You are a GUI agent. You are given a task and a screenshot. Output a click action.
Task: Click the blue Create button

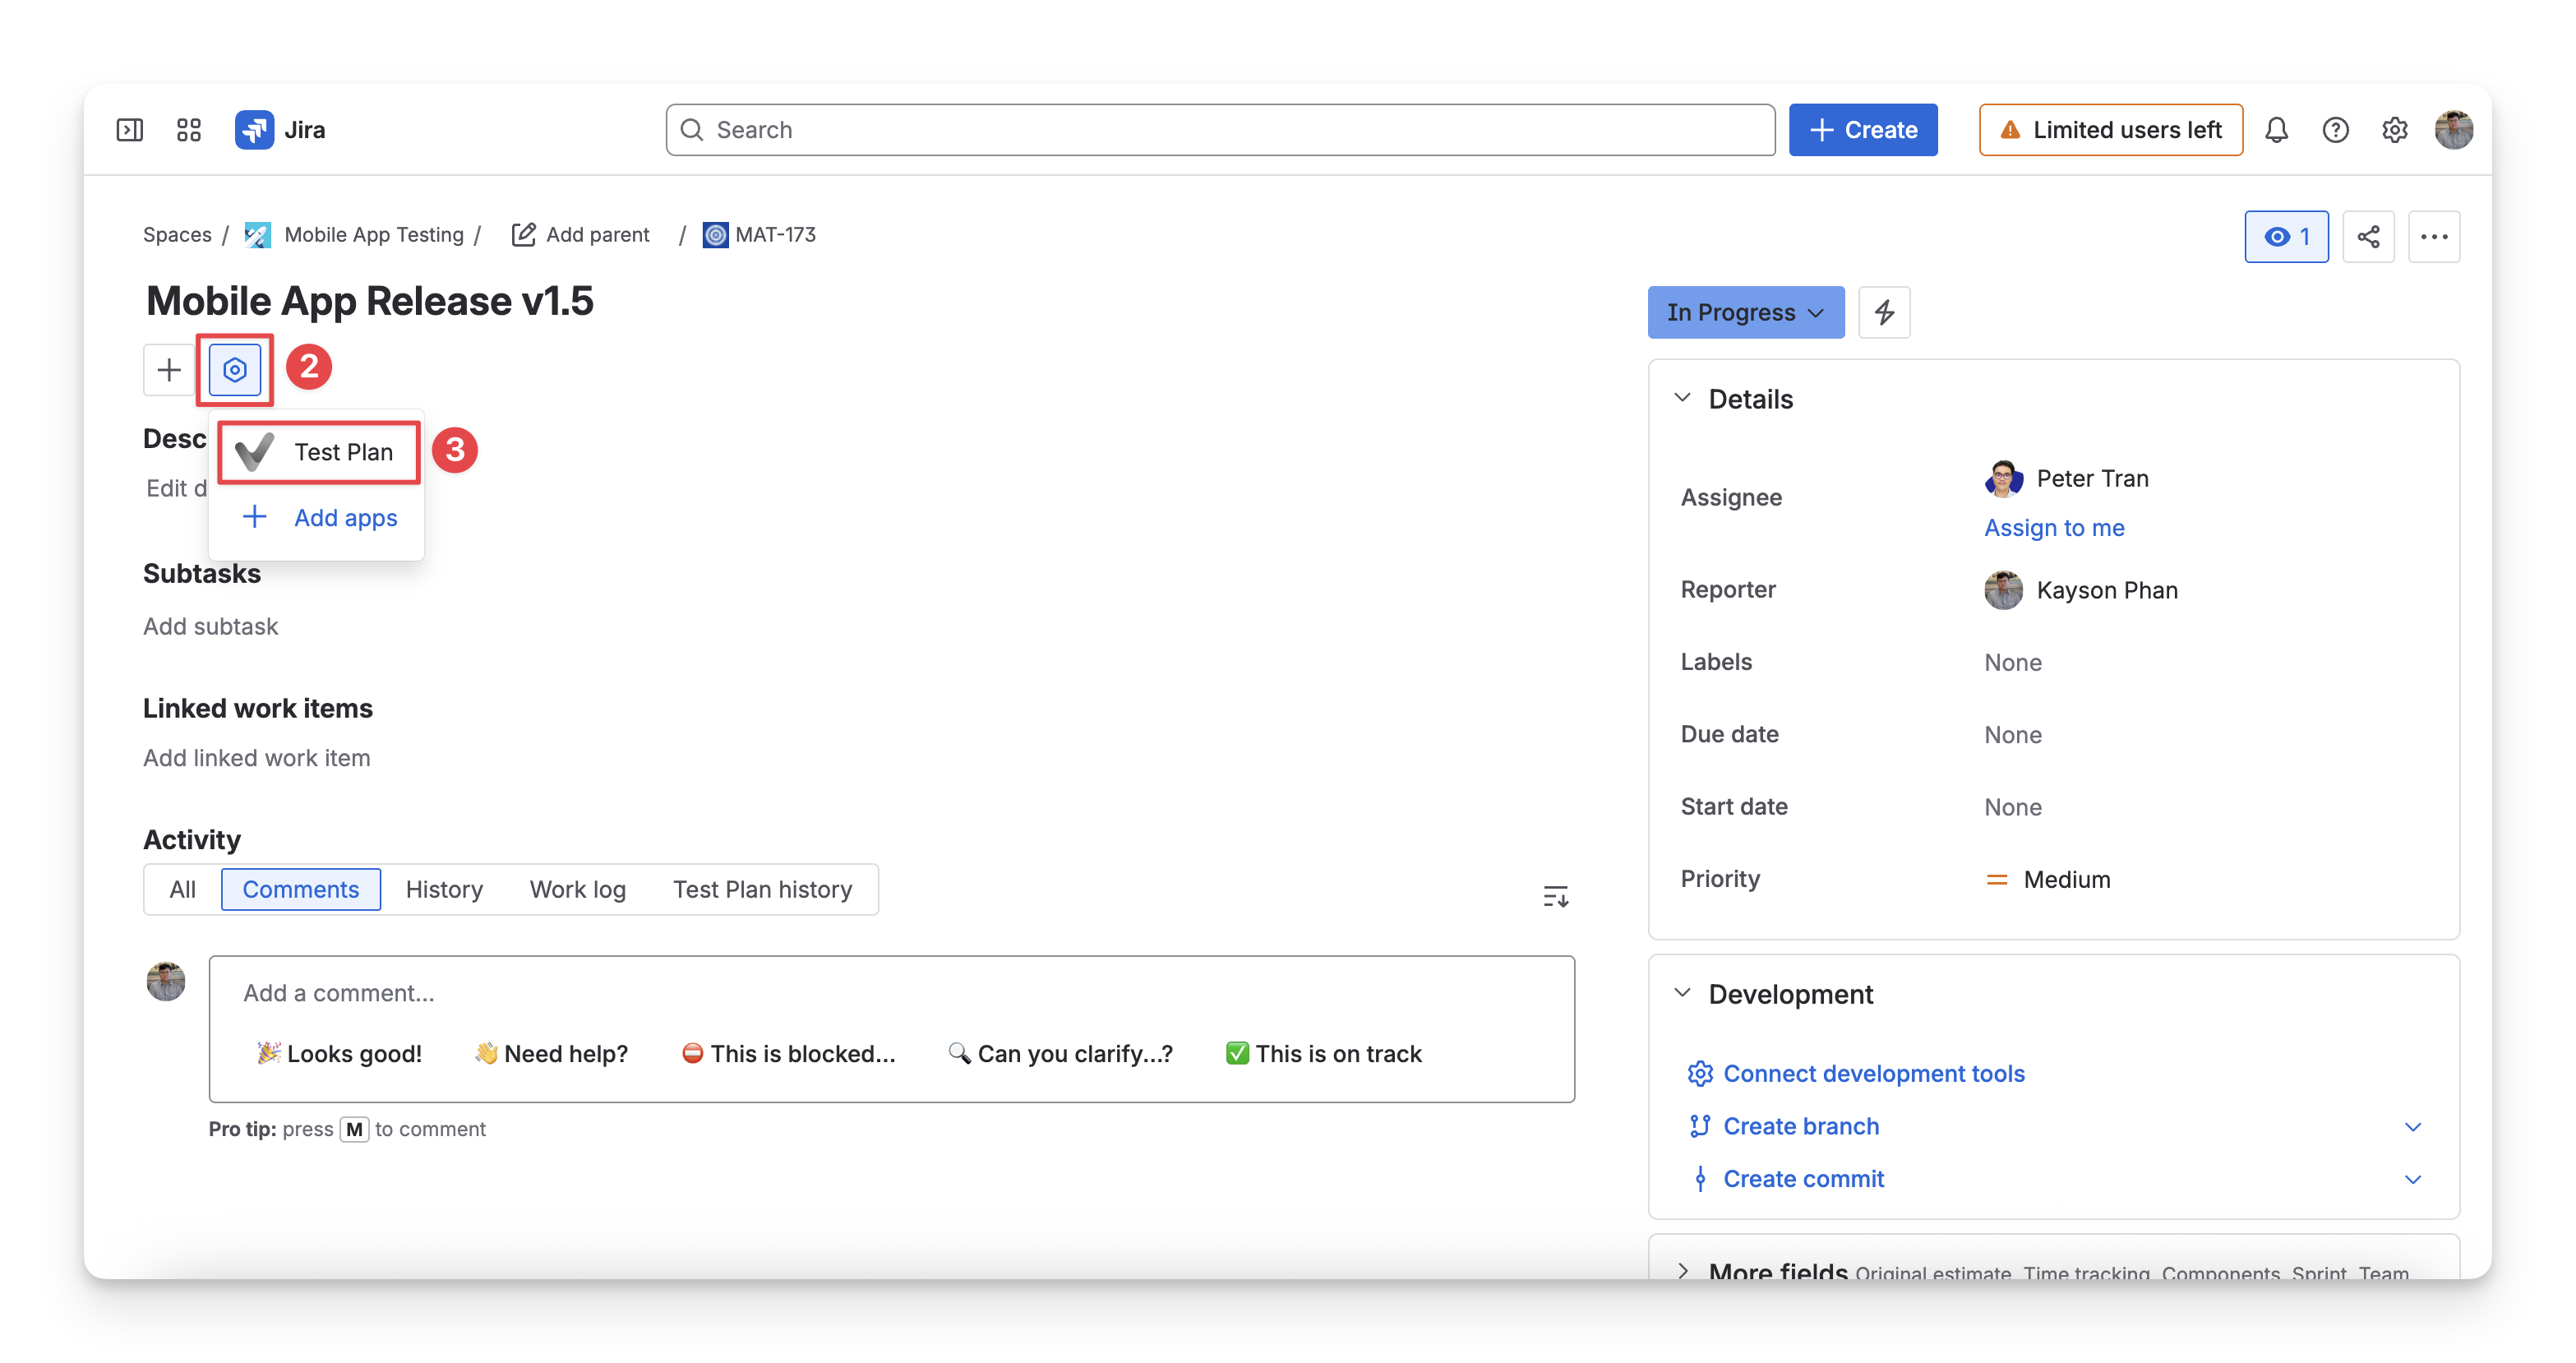point(1863,130)
